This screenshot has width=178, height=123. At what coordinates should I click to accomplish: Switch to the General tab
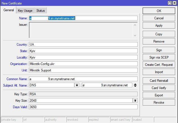tap(9, 10)
